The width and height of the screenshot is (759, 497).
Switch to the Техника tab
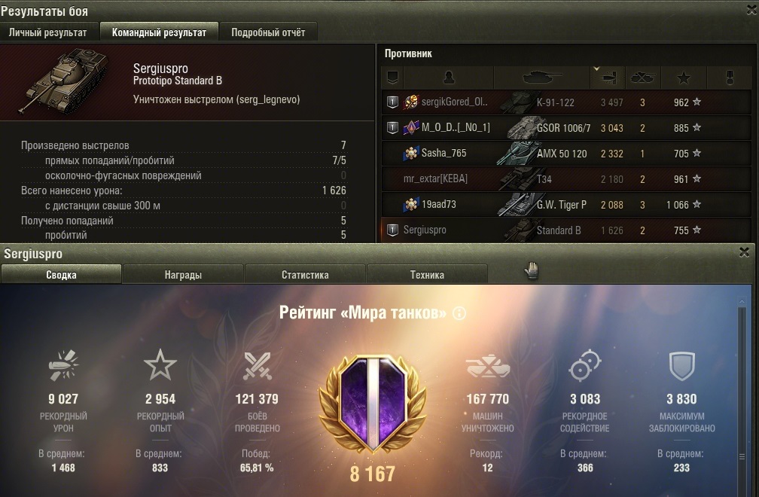(427, 274)
